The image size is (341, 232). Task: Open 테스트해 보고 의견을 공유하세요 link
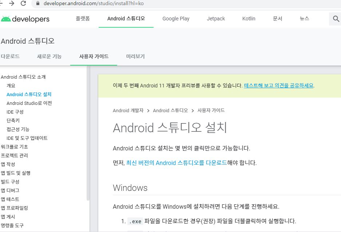[278, 85]
